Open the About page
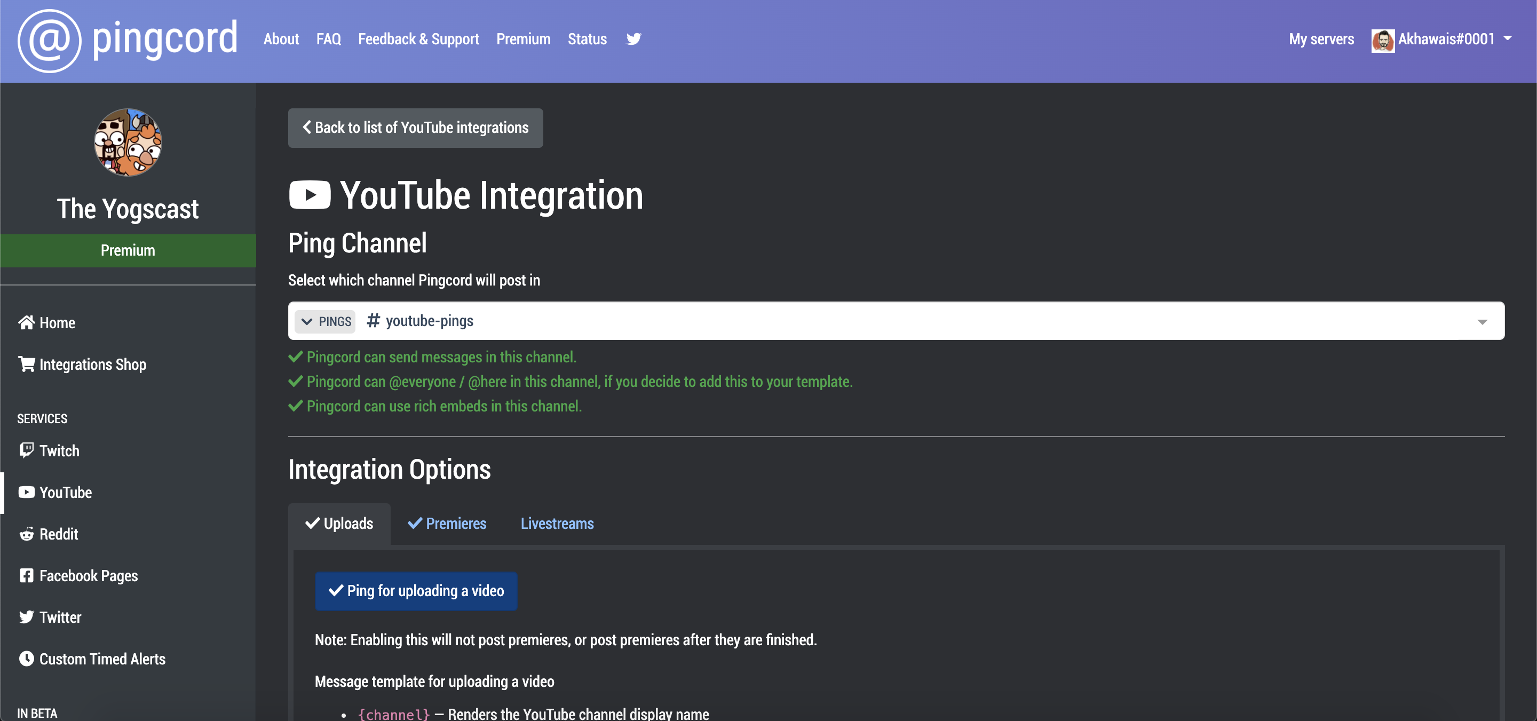This screenshot has width=1537, height=721. click(281, 39)
